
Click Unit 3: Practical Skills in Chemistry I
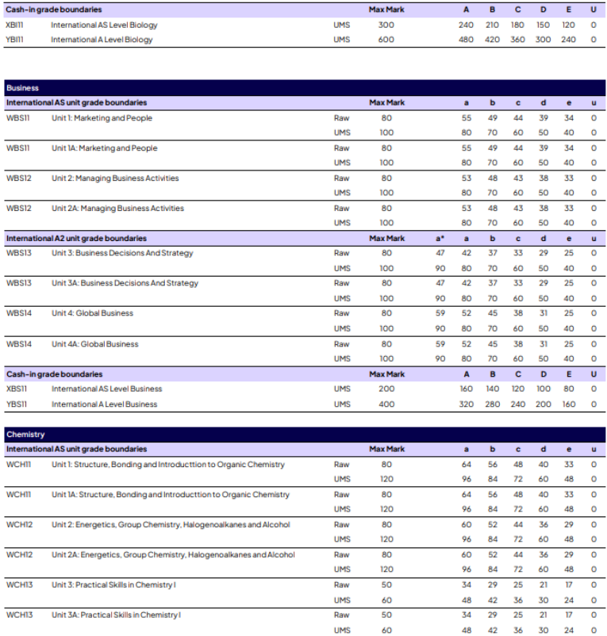click(x=113, y=585)
